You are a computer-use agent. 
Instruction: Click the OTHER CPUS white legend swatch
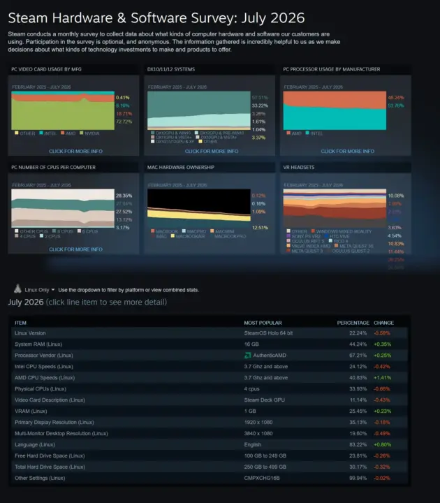click(x=16, y=231)
